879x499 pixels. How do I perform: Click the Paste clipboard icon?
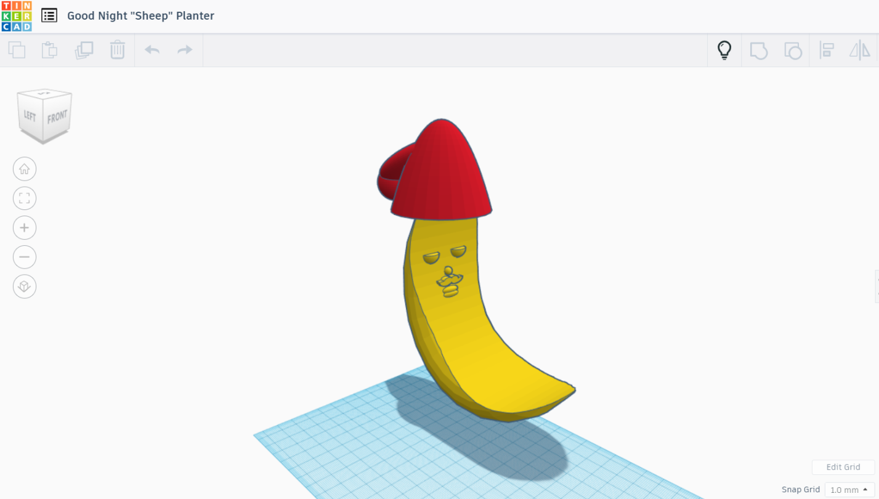click(x=49, y=50)
